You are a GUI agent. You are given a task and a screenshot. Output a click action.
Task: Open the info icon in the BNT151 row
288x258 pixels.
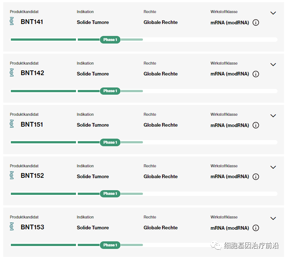(x=256, y=125)
